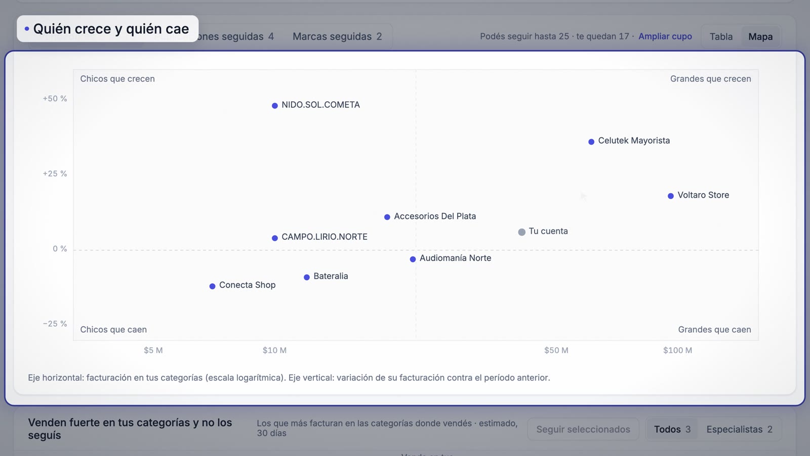Click the Chicos que crecen quadrant label
This screenshot has height=456, width=810.
coord(117,79)
